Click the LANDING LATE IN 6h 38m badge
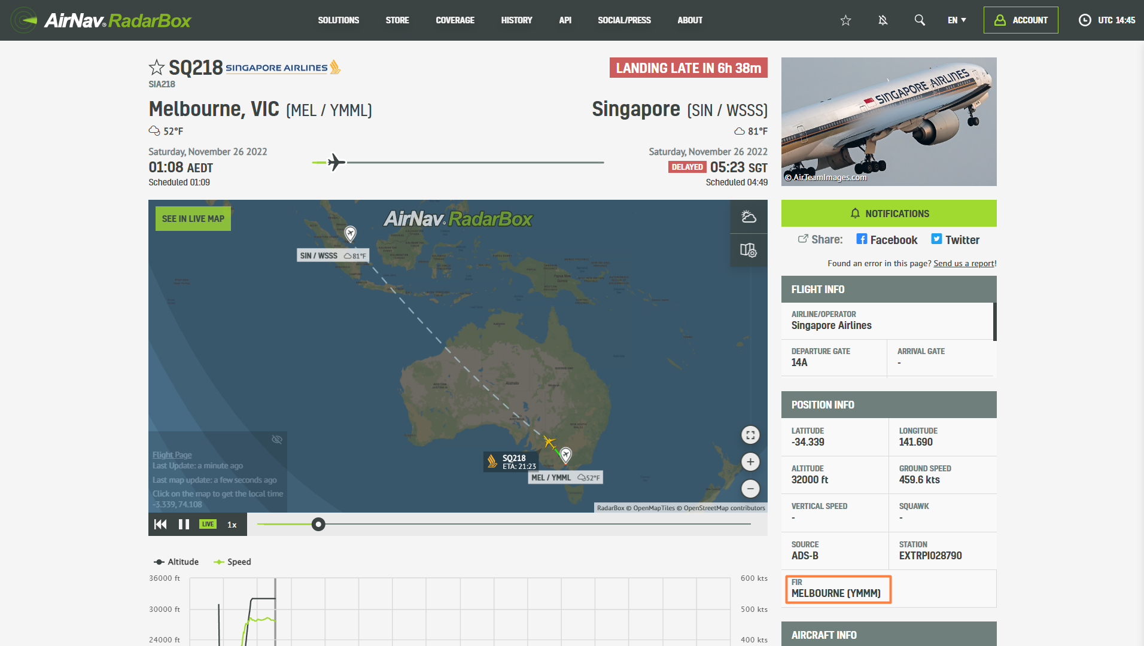This screenshot has height=646, width=1144. pos(689,68)
